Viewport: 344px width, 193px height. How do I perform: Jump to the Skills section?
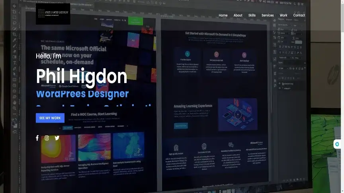[x=252, y=15]
